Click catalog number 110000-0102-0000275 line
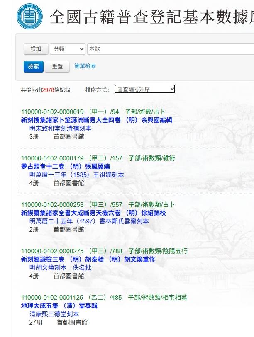The width and height of the screenshot is (254, 337). coord(104,251)
